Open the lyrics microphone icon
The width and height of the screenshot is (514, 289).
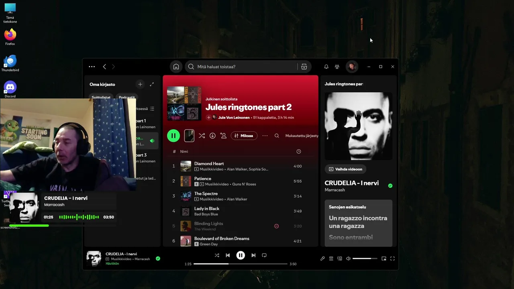[x=322, y=258]
